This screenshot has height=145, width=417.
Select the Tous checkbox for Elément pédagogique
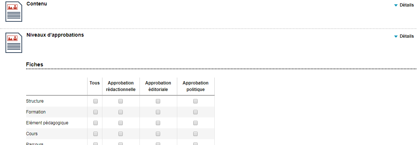click(x=96, y=123)
